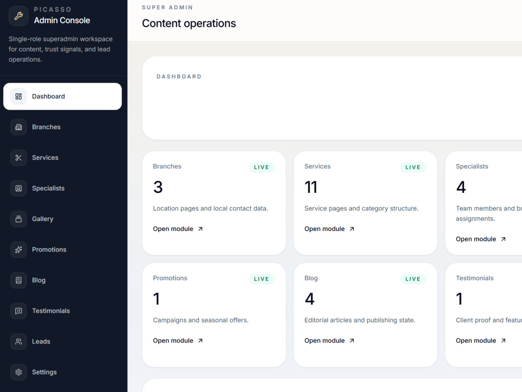
Task: Click the count 1 in Promotions card
Action: coord(157,298)
